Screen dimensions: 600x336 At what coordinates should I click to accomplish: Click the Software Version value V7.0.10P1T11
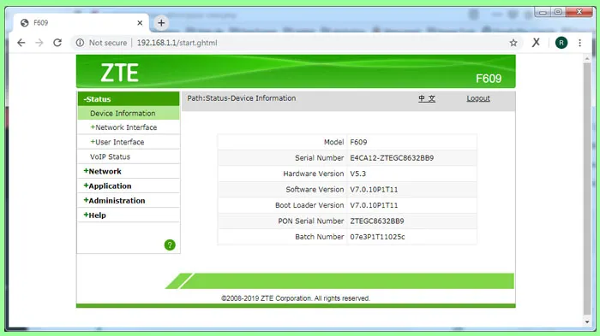click(374, 190)
